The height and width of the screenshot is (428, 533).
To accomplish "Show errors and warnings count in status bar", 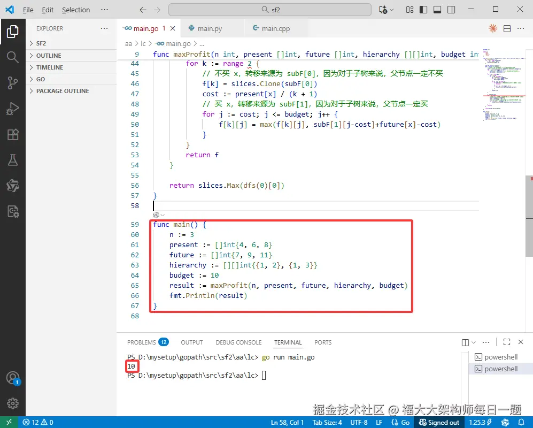I will (x=38, y=422).
